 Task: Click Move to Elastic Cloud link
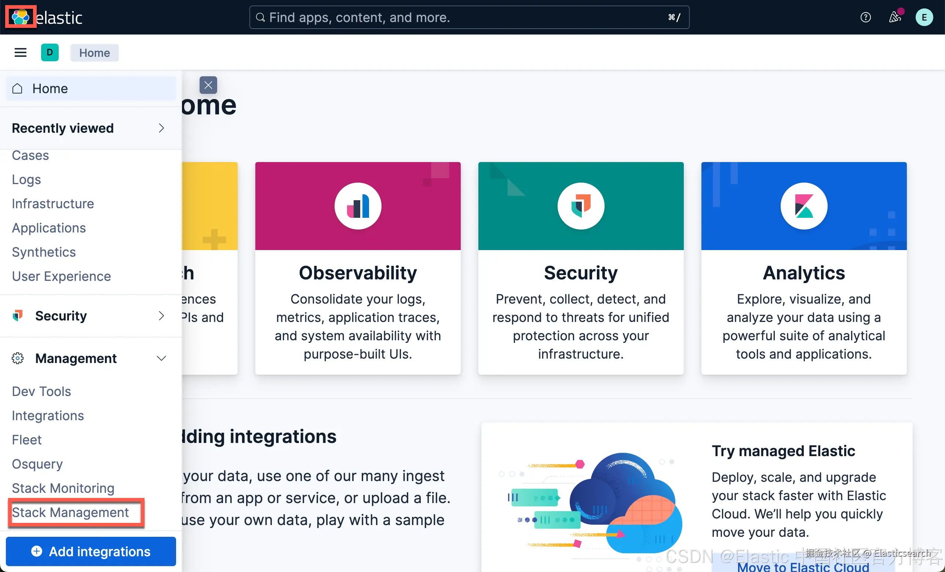pos(803,566)
